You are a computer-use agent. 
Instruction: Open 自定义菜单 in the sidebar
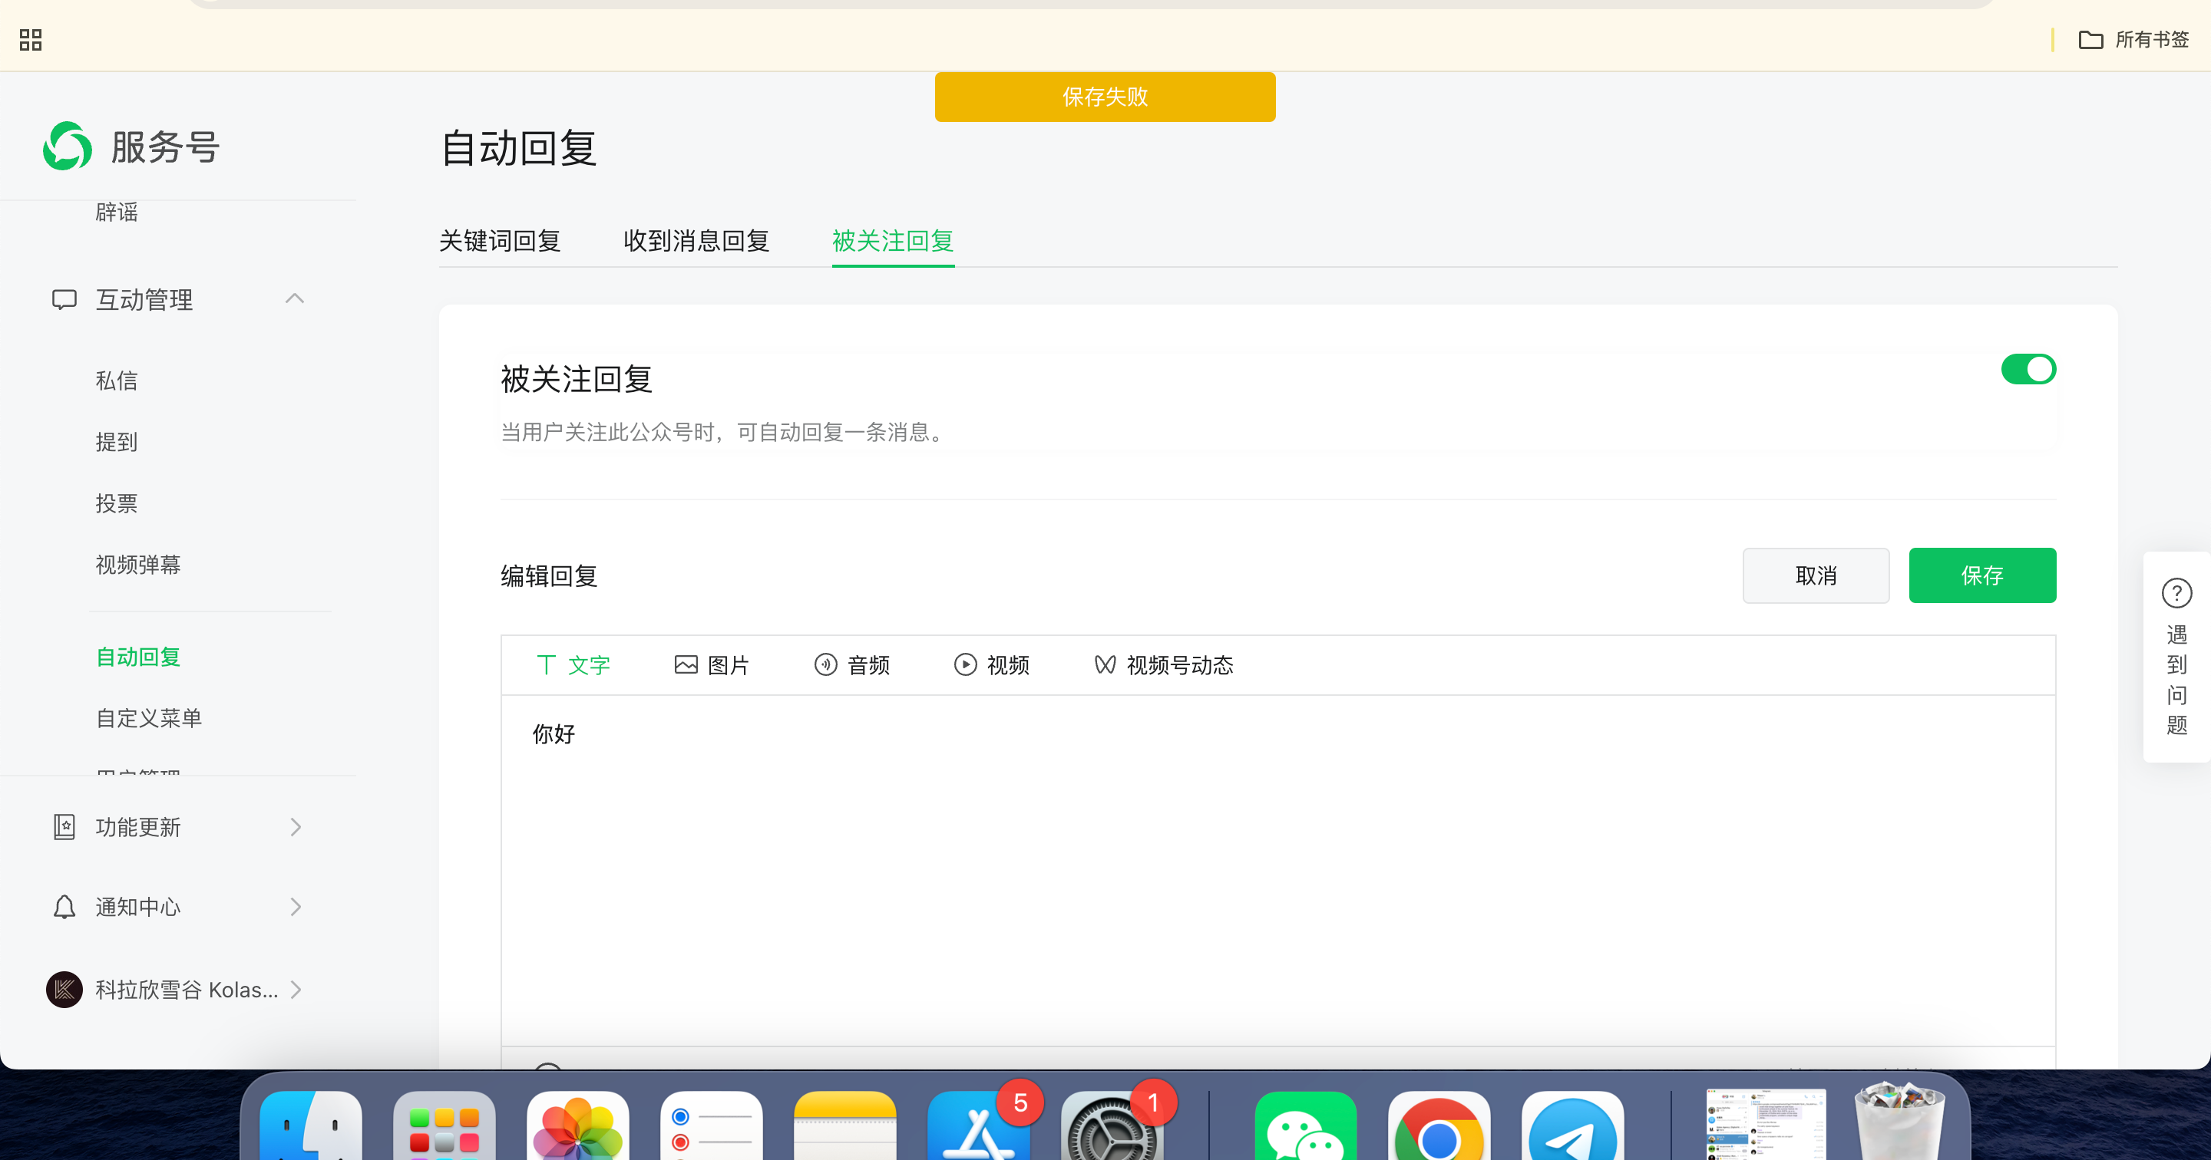point(148,718)
